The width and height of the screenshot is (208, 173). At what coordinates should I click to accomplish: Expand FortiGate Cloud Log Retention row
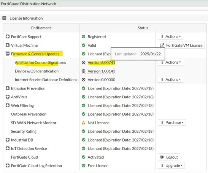(8, 165)
